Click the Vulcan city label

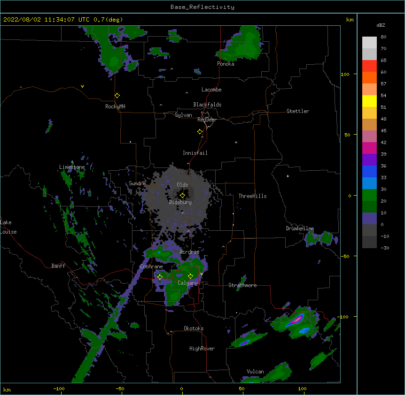pyautogui.click(x=255, y=372)
